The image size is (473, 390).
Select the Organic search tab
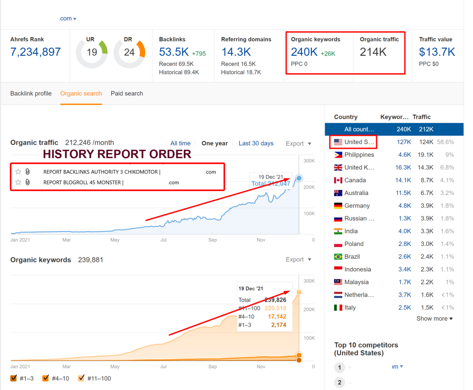click(x=81, y=94)
